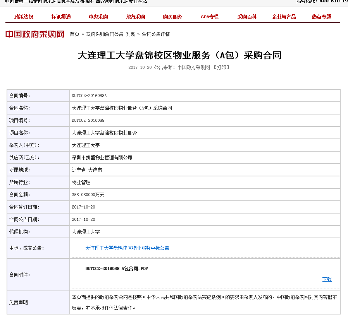
Task: Open the 大连理工大学盘锦校区物业服务中标公告 link
Action: click(127, 248)
